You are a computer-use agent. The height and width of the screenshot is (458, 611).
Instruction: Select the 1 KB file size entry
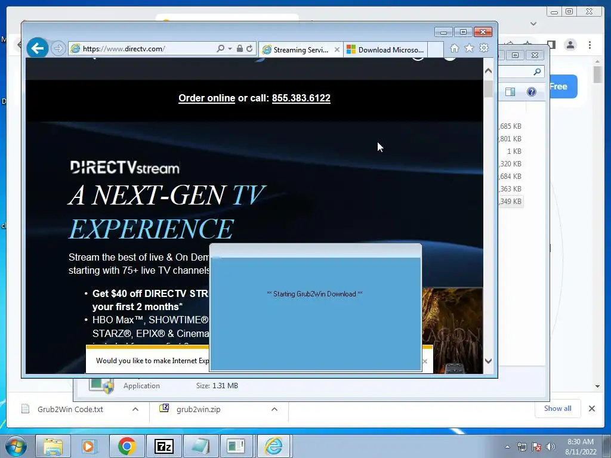[514, 151]
